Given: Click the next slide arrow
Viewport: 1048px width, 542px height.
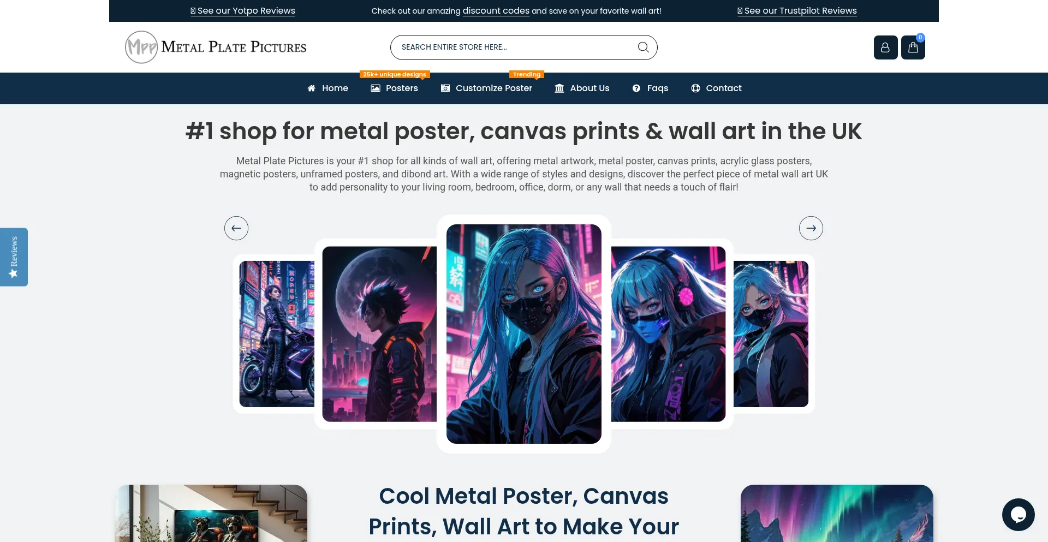Looking at the screenshot, I should tap(811, 228).
